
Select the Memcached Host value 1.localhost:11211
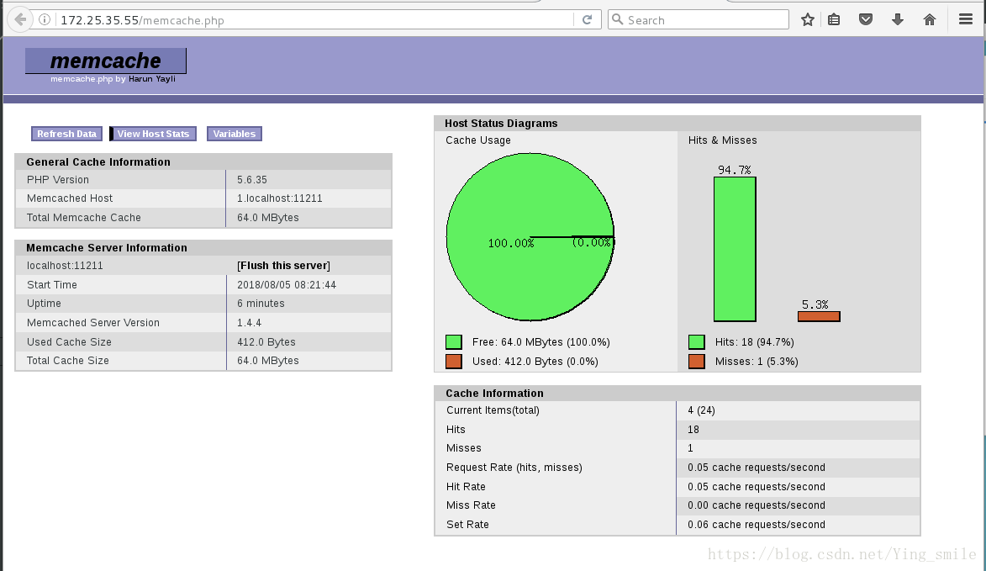point(280,198)
